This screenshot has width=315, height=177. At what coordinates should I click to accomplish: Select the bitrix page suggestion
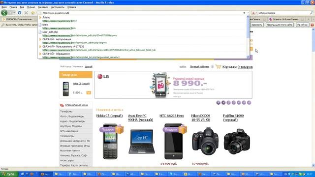[143, 26]
